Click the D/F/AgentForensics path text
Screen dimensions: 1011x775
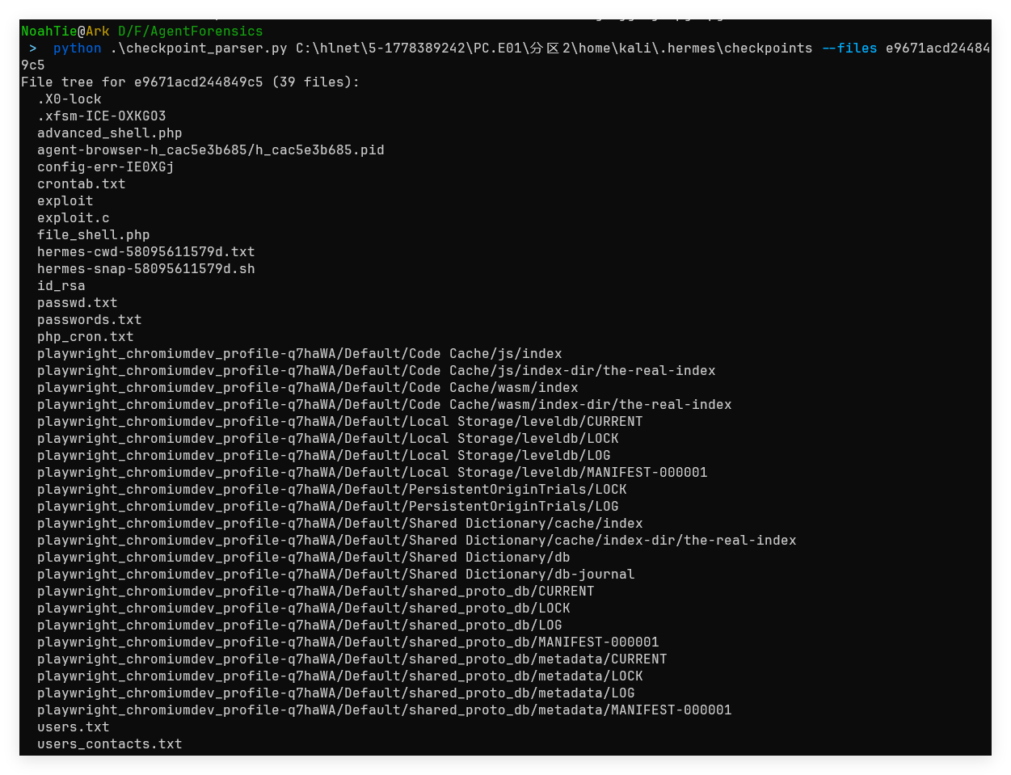coord(191,32)
